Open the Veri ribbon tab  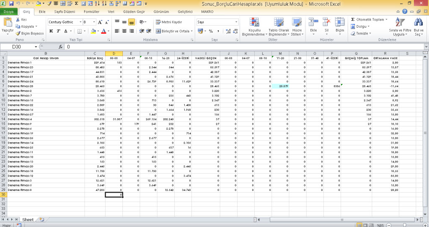tap(111, 12)
